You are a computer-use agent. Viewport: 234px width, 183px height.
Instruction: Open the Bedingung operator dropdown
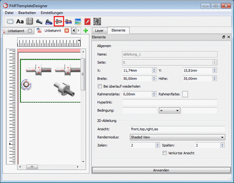tap(169, 111)
